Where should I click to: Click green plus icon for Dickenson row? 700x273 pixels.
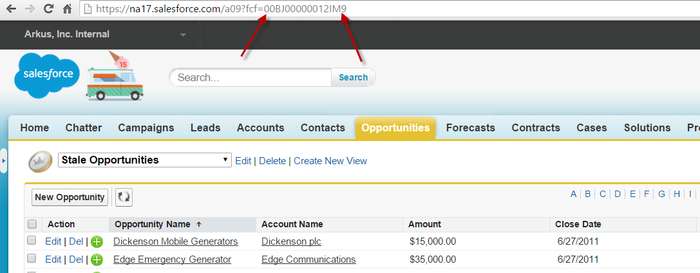click(97, 242)
